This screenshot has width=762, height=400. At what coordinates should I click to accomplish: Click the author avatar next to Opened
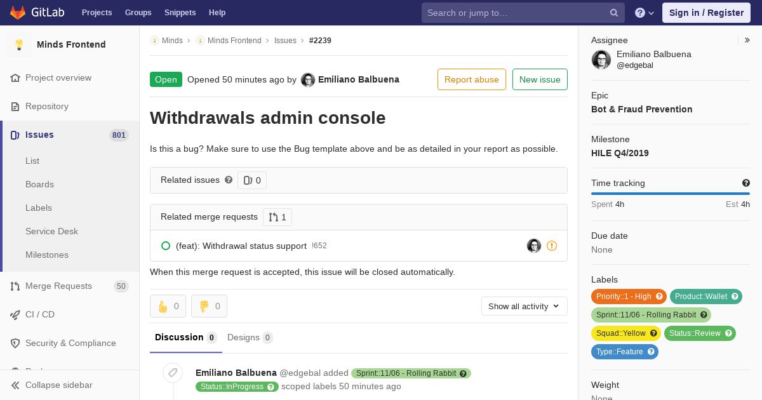click(308, 80)
